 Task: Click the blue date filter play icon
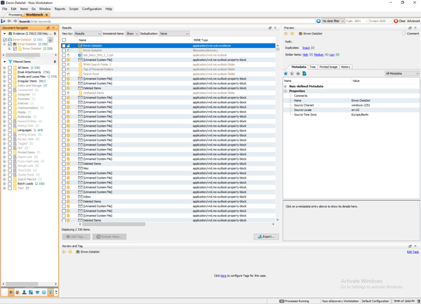tap(318, 21)
